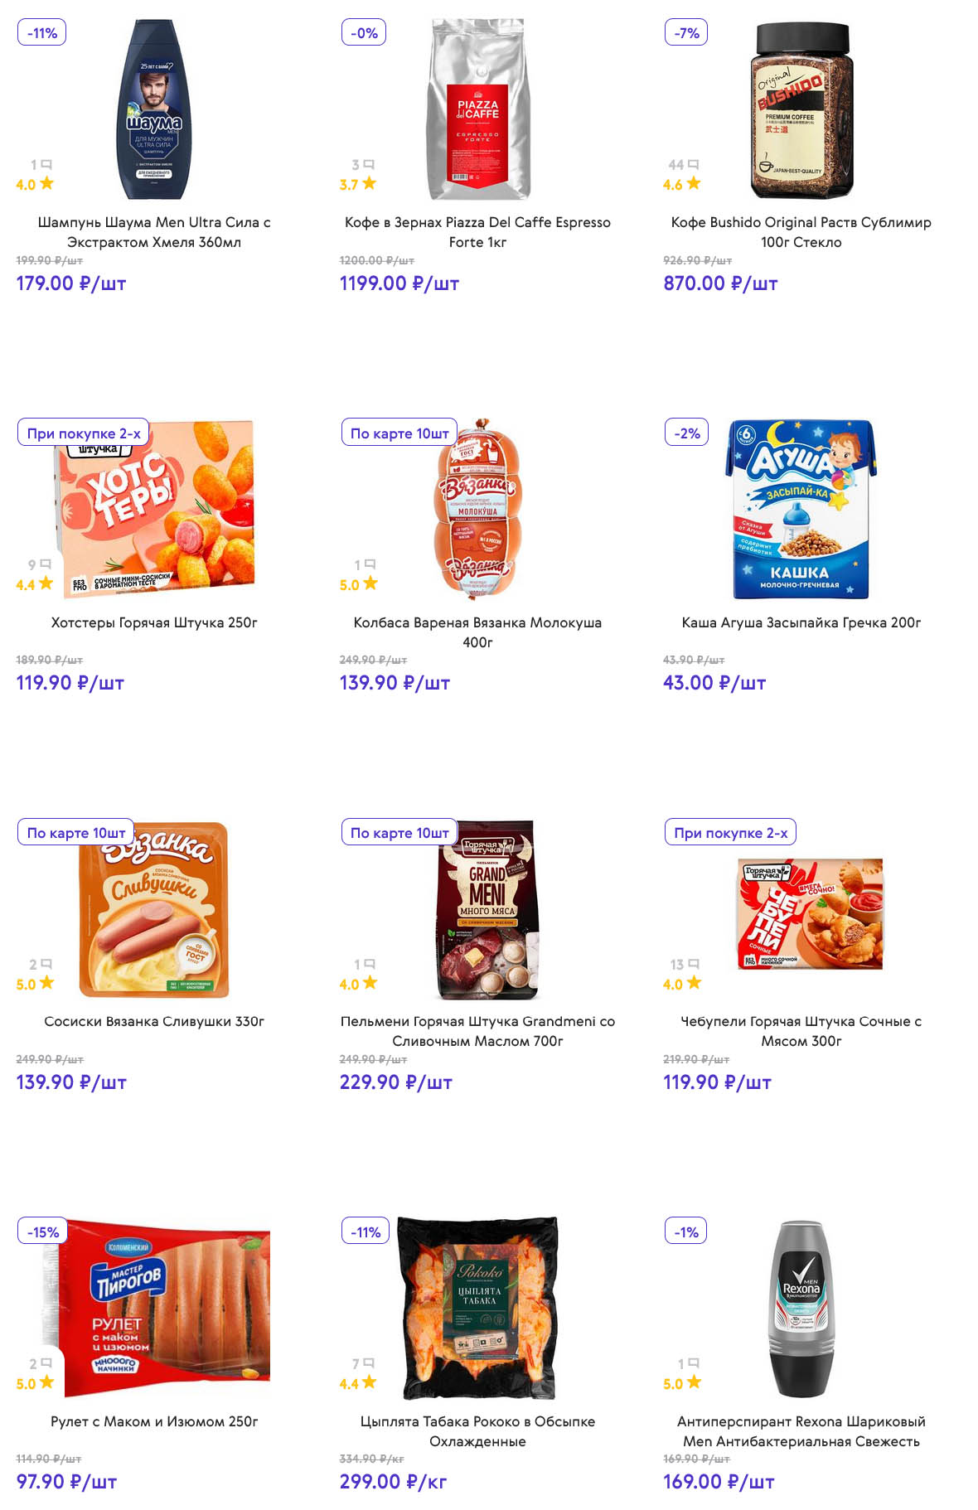
Task: Click the 'При покупке 2-х' badge on Хотстеры
Action: click(x=84, y=433)
